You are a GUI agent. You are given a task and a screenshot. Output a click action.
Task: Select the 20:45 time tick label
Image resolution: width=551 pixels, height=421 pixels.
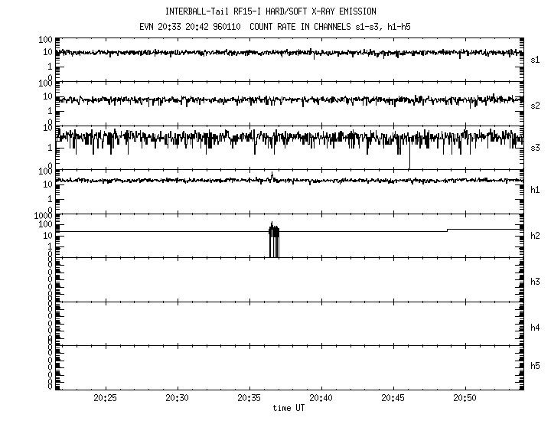click(x=393, y=398)
